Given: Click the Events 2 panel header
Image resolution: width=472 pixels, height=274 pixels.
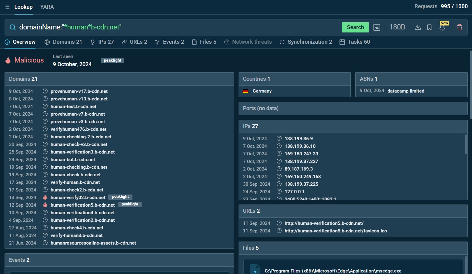Looking at the screenshot, I should tap(119, 260).
